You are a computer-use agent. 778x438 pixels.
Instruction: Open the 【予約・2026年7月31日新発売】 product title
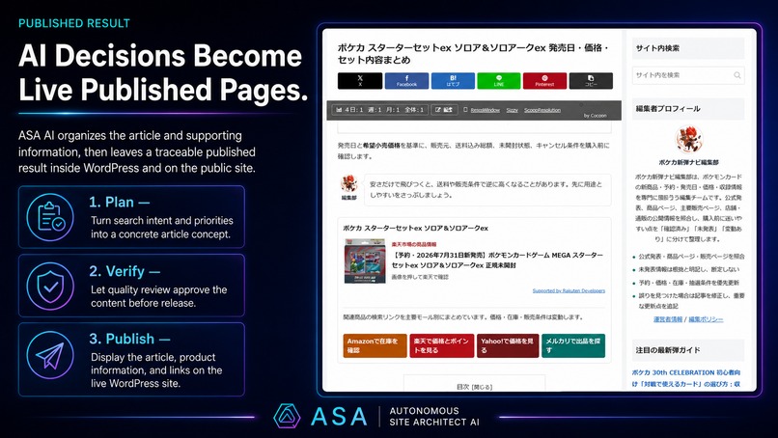click(x=497, y=260)
